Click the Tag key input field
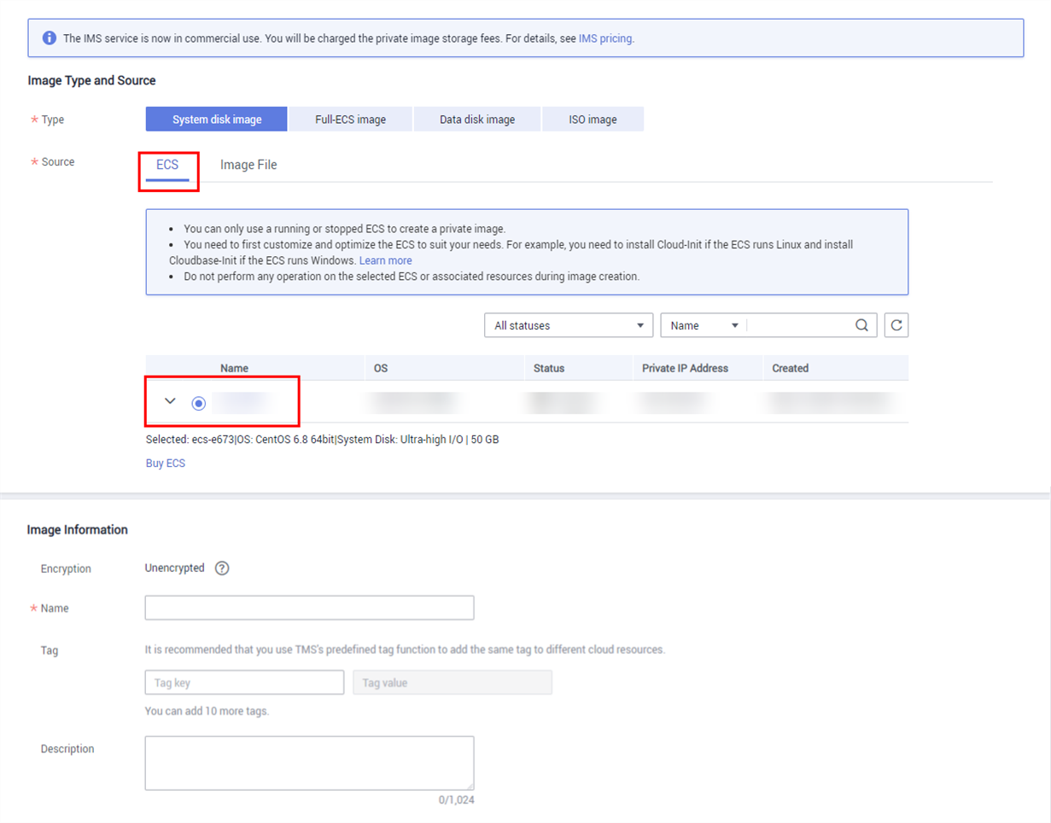This screenshot has width=1051, height=823. (x=244, y=683)
